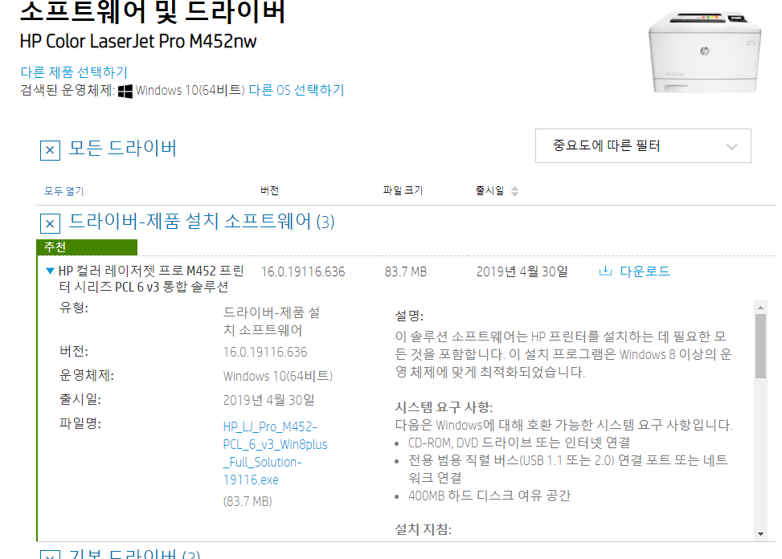Click the 출시일 column header
Viewport: 782px width, 559px height.
tap(489, 190)
